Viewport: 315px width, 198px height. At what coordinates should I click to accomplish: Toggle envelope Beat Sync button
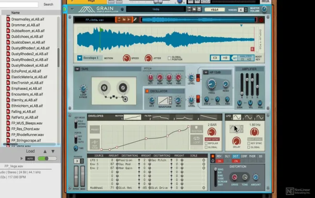tap(212, 139)
